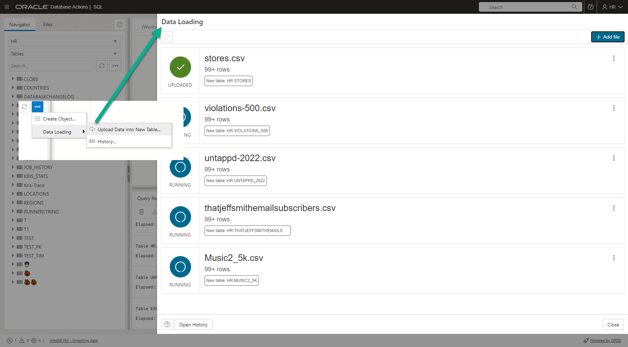Expand the LOCATIONS table node
The height and width of the screenshot is (347, 628).
13,193
